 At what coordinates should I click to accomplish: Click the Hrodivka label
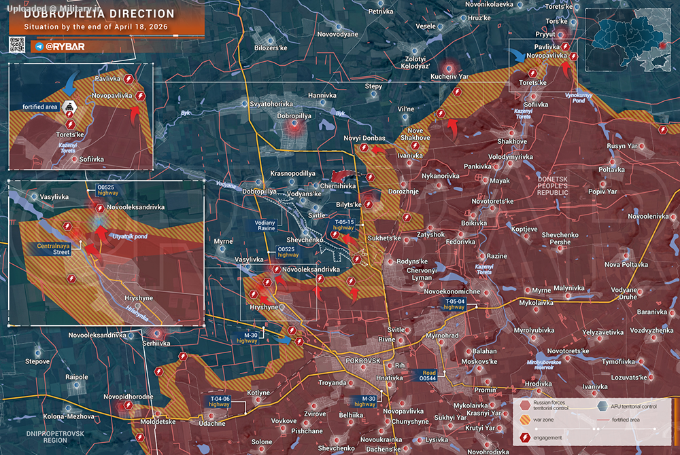pyautogui.click(x=538, y=384)
